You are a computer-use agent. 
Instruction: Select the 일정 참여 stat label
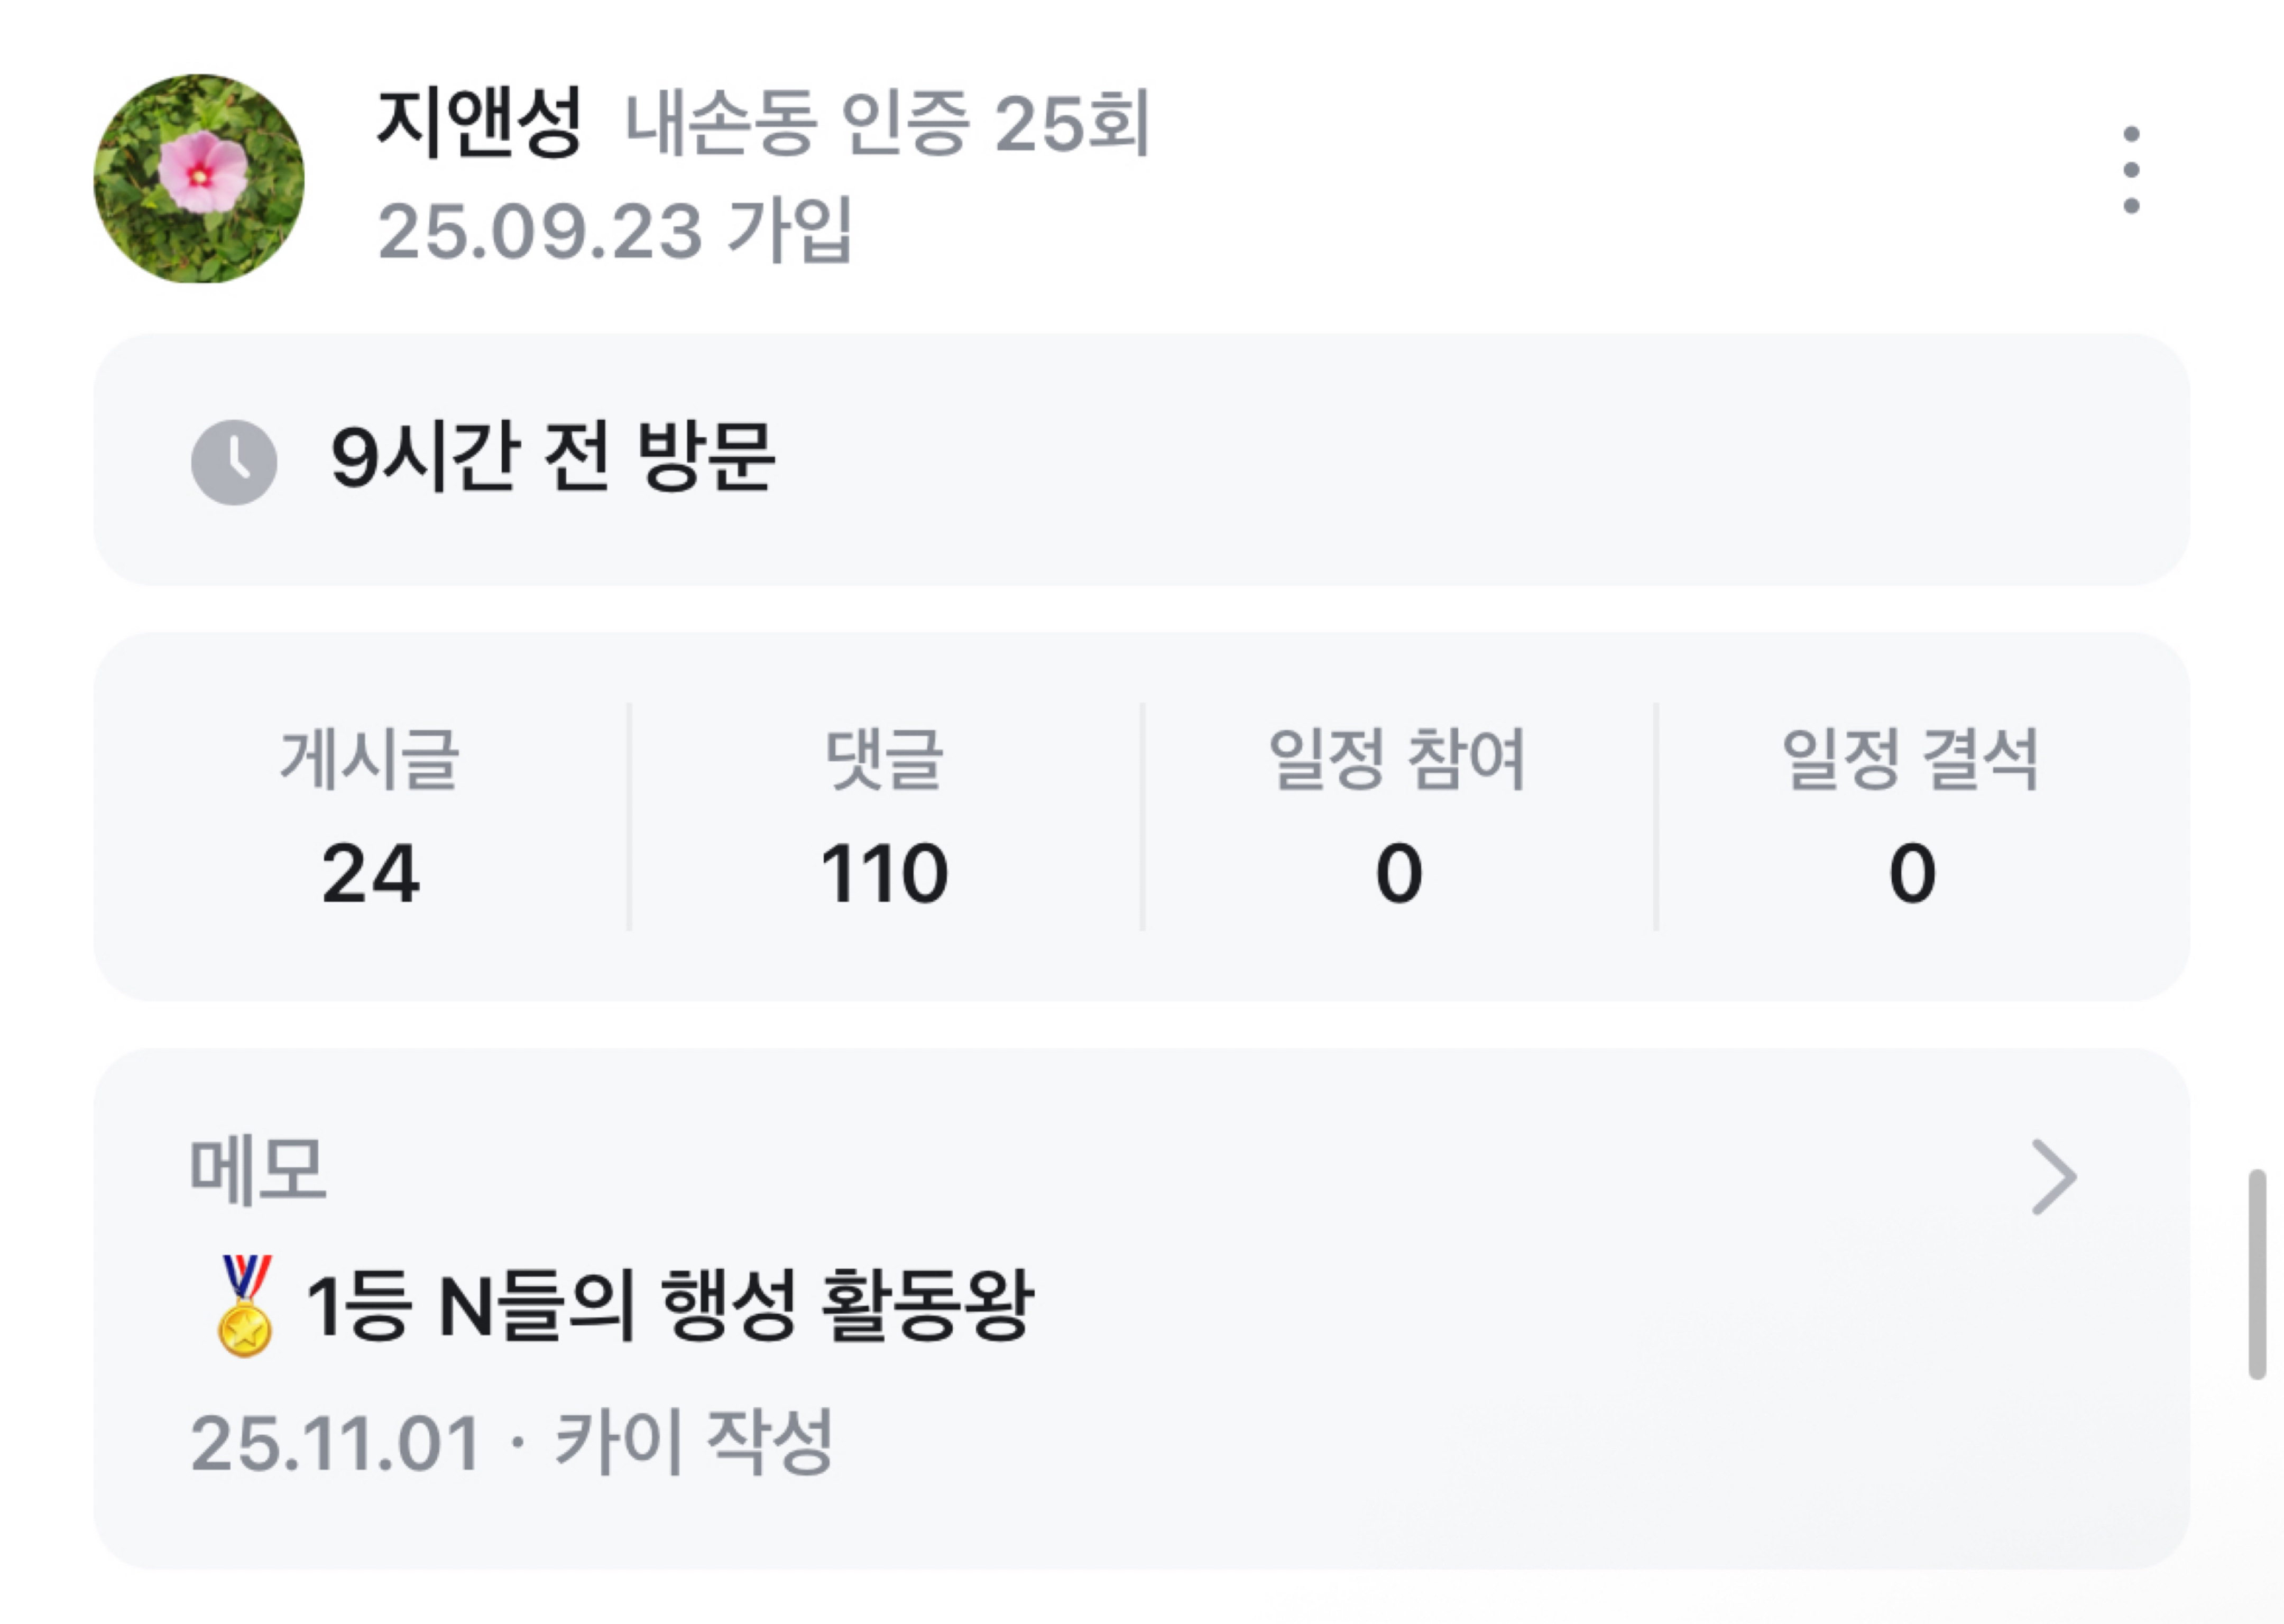coord(1397,759)
